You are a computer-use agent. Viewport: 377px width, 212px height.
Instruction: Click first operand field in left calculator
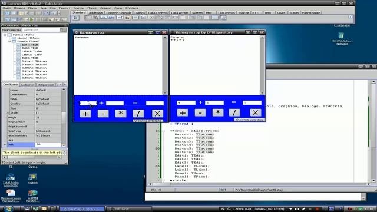pyautogui.click(x=88, y=104)
